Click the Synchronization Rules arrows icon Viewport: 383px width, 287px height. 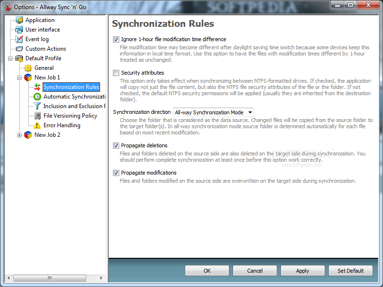pos(37,87)
